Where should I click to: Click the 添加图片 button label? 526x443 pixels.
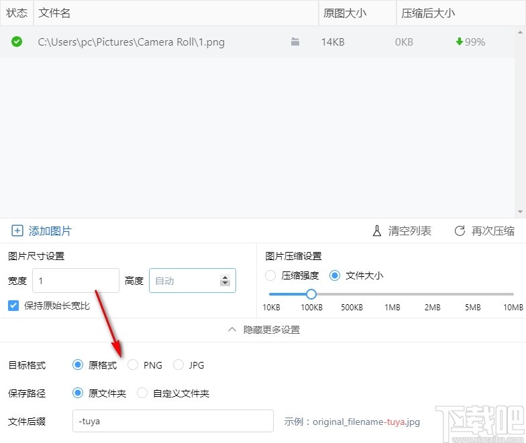50,231
